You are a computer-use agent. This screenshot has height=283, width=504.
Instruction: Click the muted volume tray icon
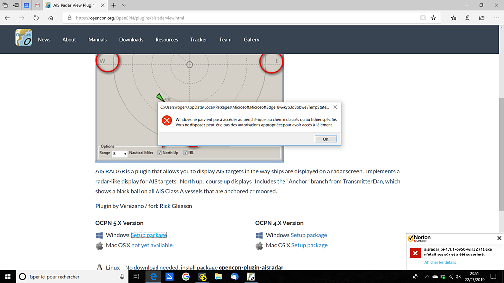point(458,276)
